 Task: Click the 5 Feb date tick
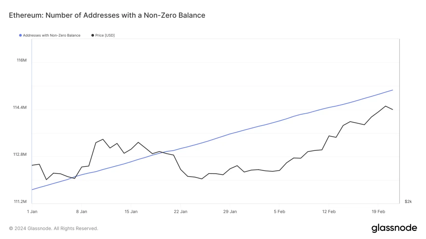tap(279, 212)
